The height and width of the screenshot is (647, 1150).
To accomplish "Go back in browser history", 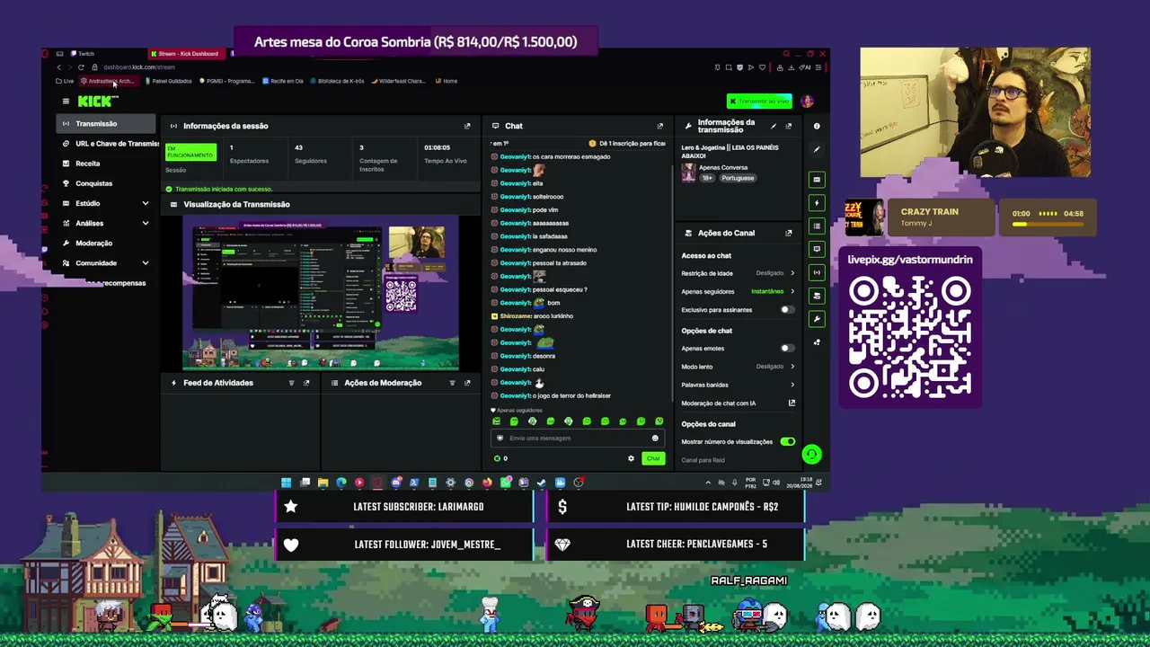I will (x=58, y=67).
